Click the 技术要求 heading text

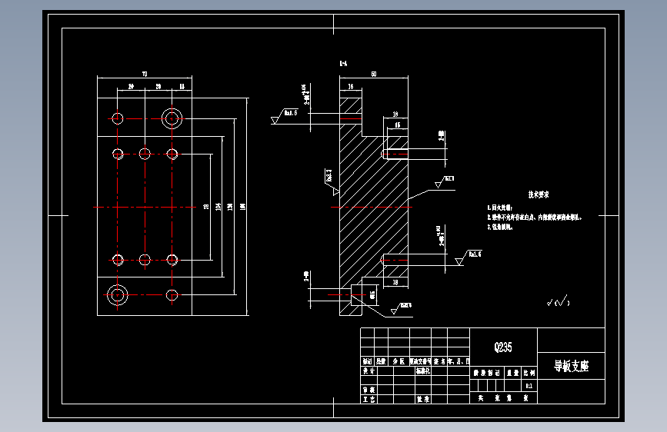539,194
